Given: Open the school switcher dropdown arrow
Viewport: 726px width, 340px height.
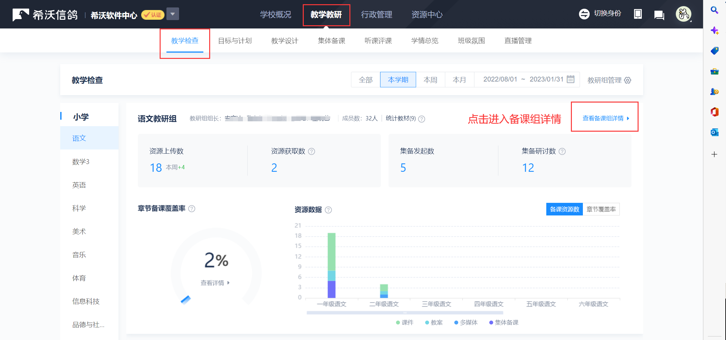Looking at the screenshot, I should (173, 14).
